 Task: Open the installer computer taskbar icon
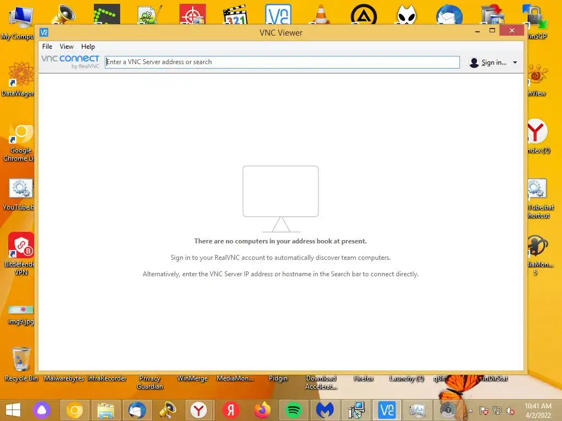coord(356,410)
